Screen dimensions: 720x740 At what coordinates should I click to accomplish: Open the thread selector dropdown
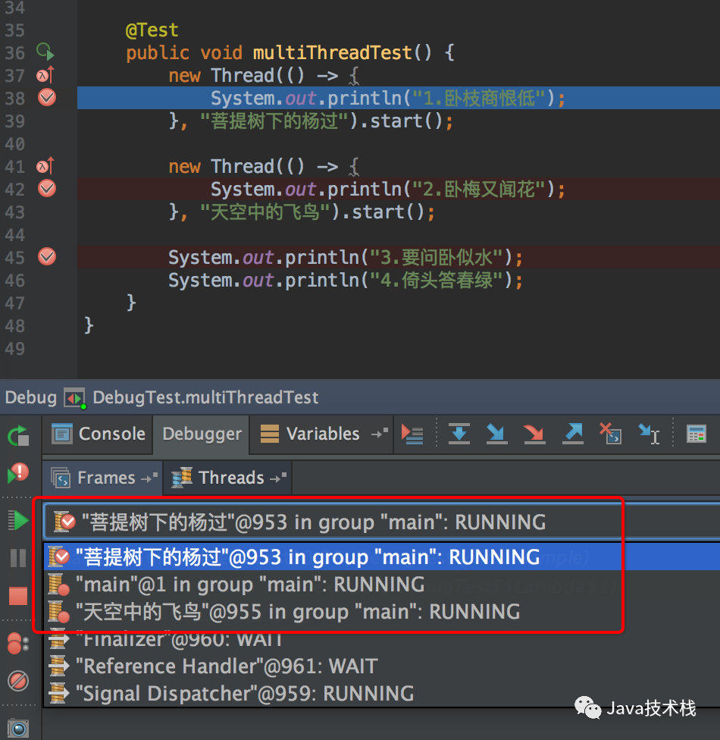click(381, 522)
